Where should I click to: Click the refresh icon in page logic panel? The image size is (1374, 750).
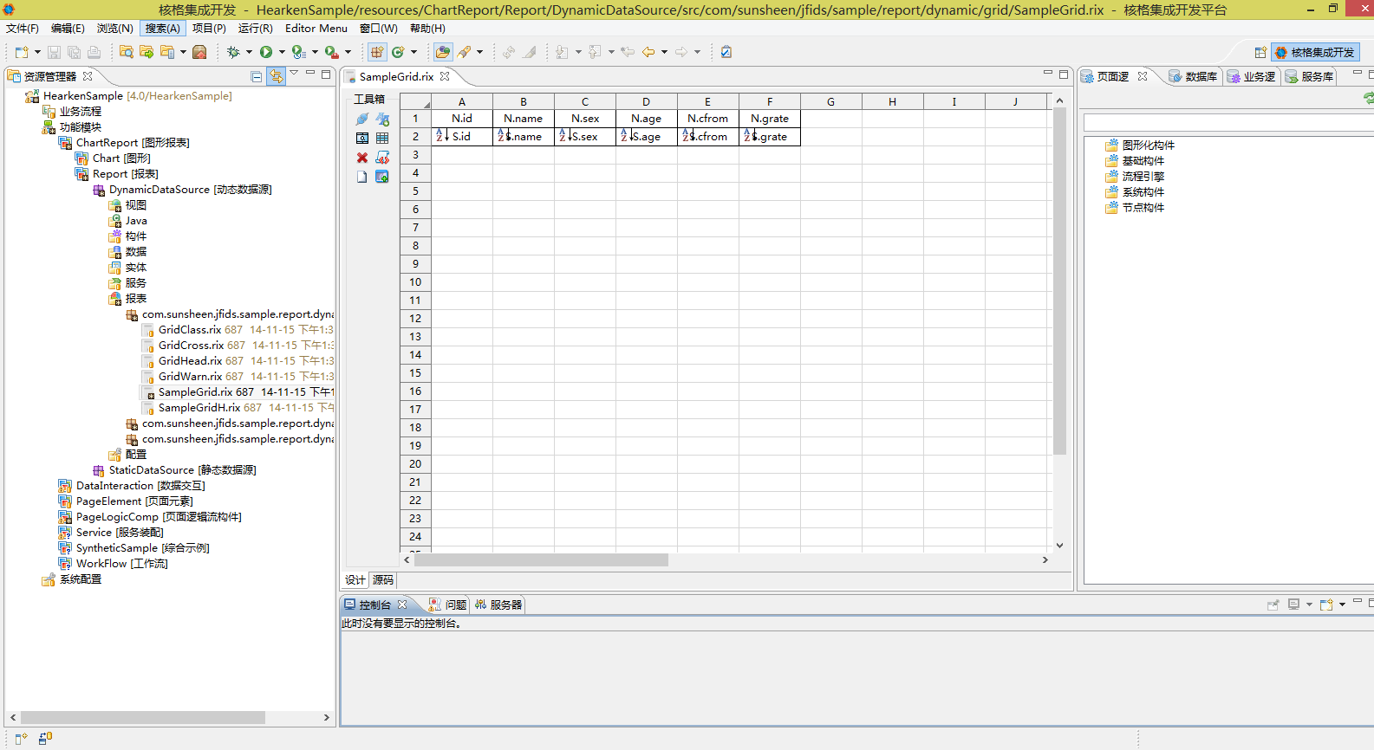[1369, 99]
